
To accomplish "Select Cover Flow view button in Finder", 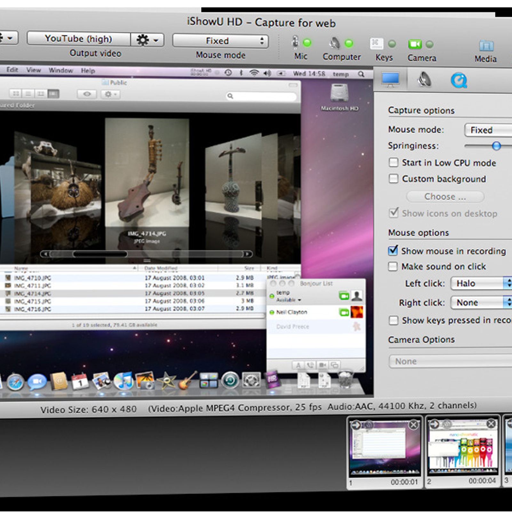I will point(53,94).
